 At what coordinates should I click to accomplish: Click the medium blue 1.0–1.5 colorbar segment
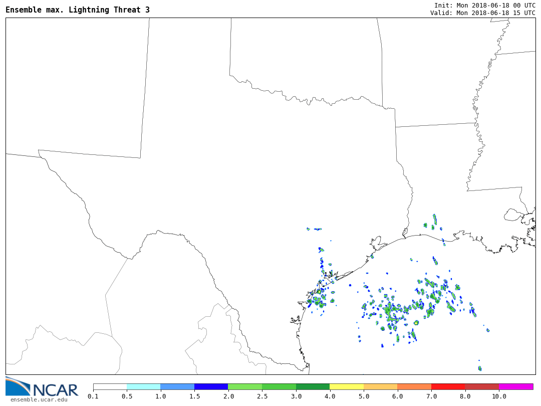click(x=177, y=386)
